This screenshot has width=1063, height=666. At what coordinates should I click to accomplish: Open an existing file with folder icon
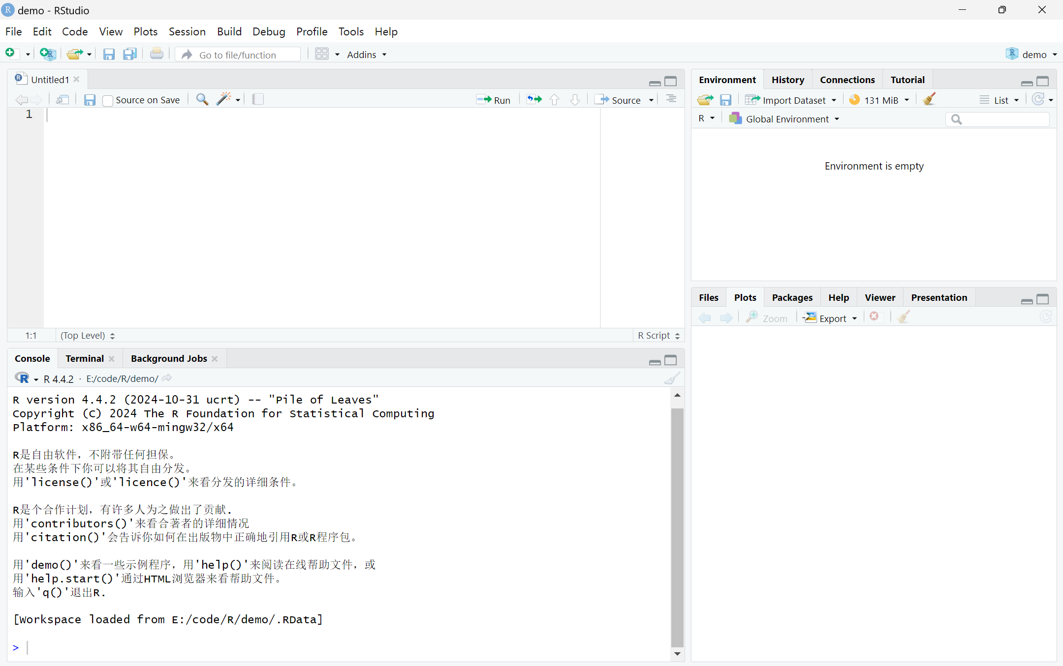(75, 54)
